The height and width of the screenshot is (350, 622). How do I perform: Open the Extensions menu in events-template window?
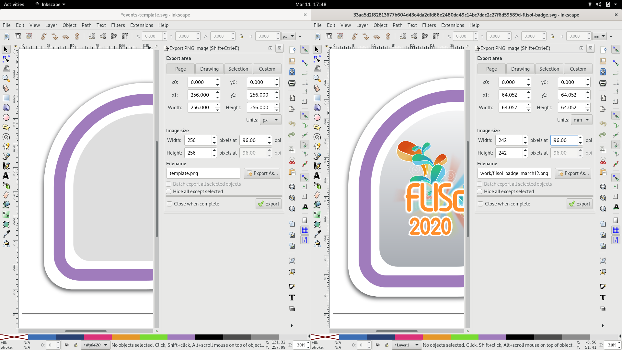142,25
